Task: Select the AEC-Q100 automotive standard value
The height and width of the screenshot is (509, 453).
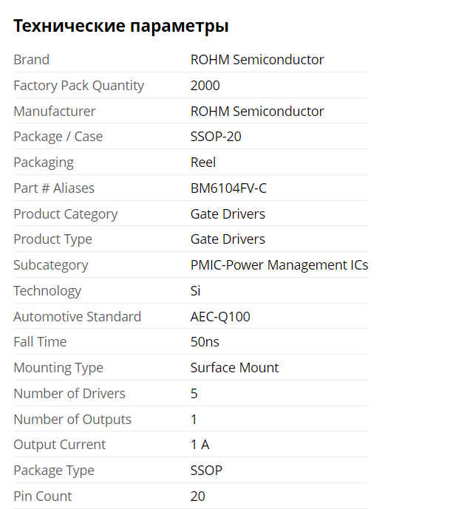Action: tap(220, 317)
